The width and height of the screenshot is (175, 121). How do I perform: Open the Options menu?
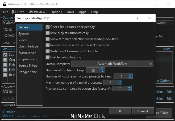pyautogui.click(x=56, y=12)
